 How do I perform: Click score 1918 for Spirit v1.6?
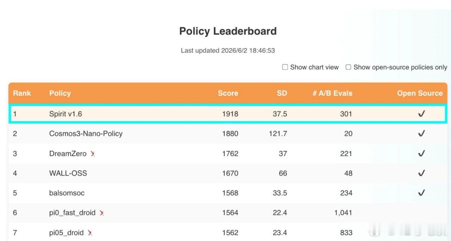coord(230,114)
